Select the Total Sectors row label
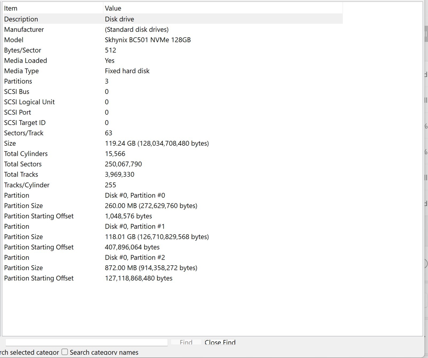Screen dimensions: 428x358 pos(23,164)
